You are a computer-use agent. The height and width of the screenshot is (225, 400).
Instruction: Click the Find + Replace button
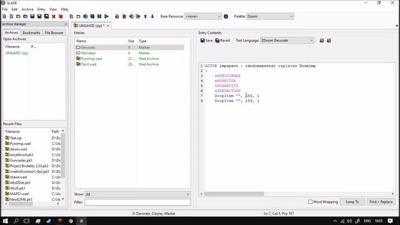381,202
